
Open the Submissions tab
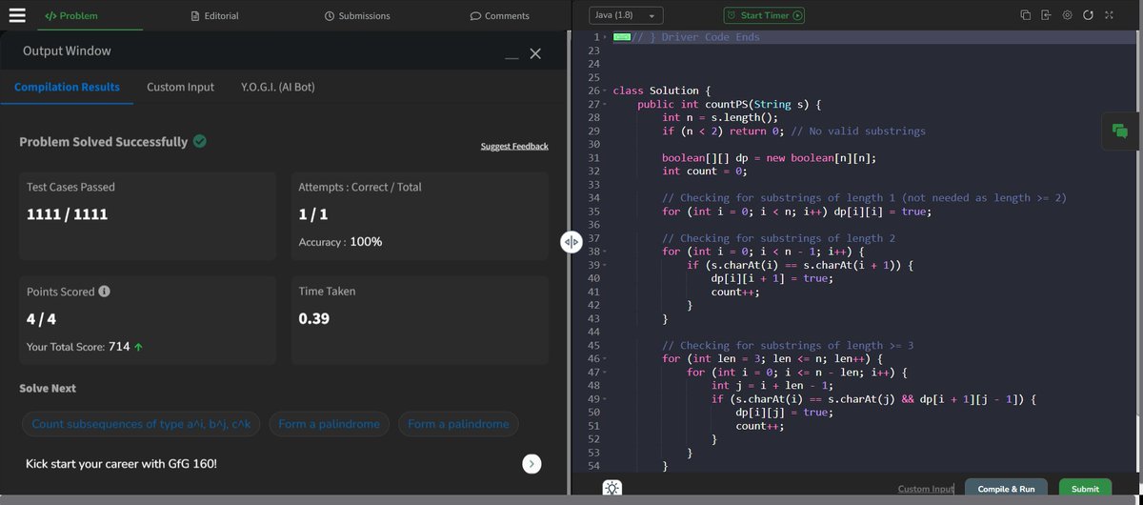357,16
